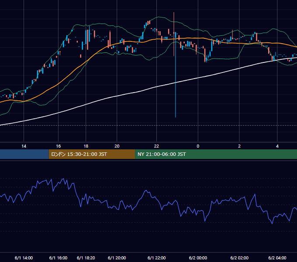The image size is (297, 262).
Task: Click the 6/1 20:00 label on lower axis
Action: 117,258
